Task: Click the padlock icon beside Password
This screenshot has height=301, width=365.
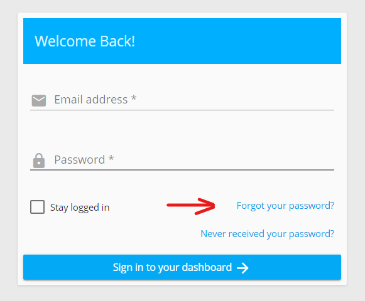Action: pyautogui.click(x=39, y=161)
